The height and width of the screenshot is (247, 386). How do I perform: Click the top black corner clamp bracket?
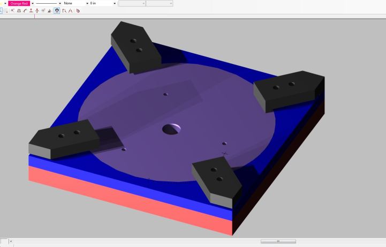click(x=136, y=47)
